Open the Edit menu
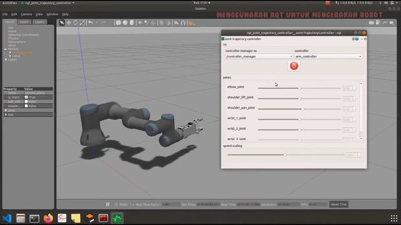 point(14,14)
